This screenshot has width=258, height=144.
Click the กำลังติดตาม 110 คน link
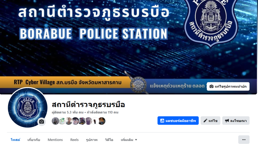point(103,112)
